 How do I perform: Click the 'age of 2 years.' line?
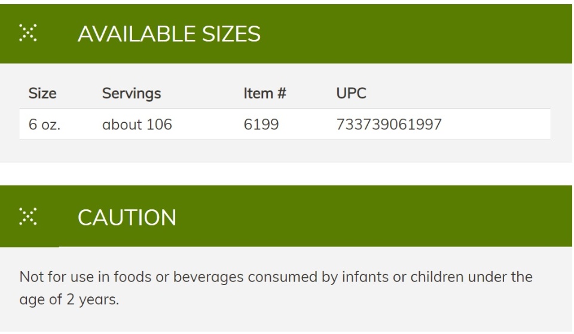pyautogui.click(x=69, y=299)
